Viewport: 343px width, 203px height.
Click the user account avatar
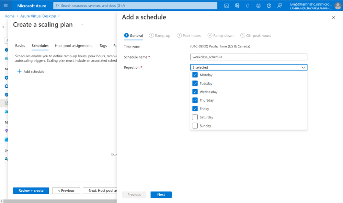click(x=338, y=6)
